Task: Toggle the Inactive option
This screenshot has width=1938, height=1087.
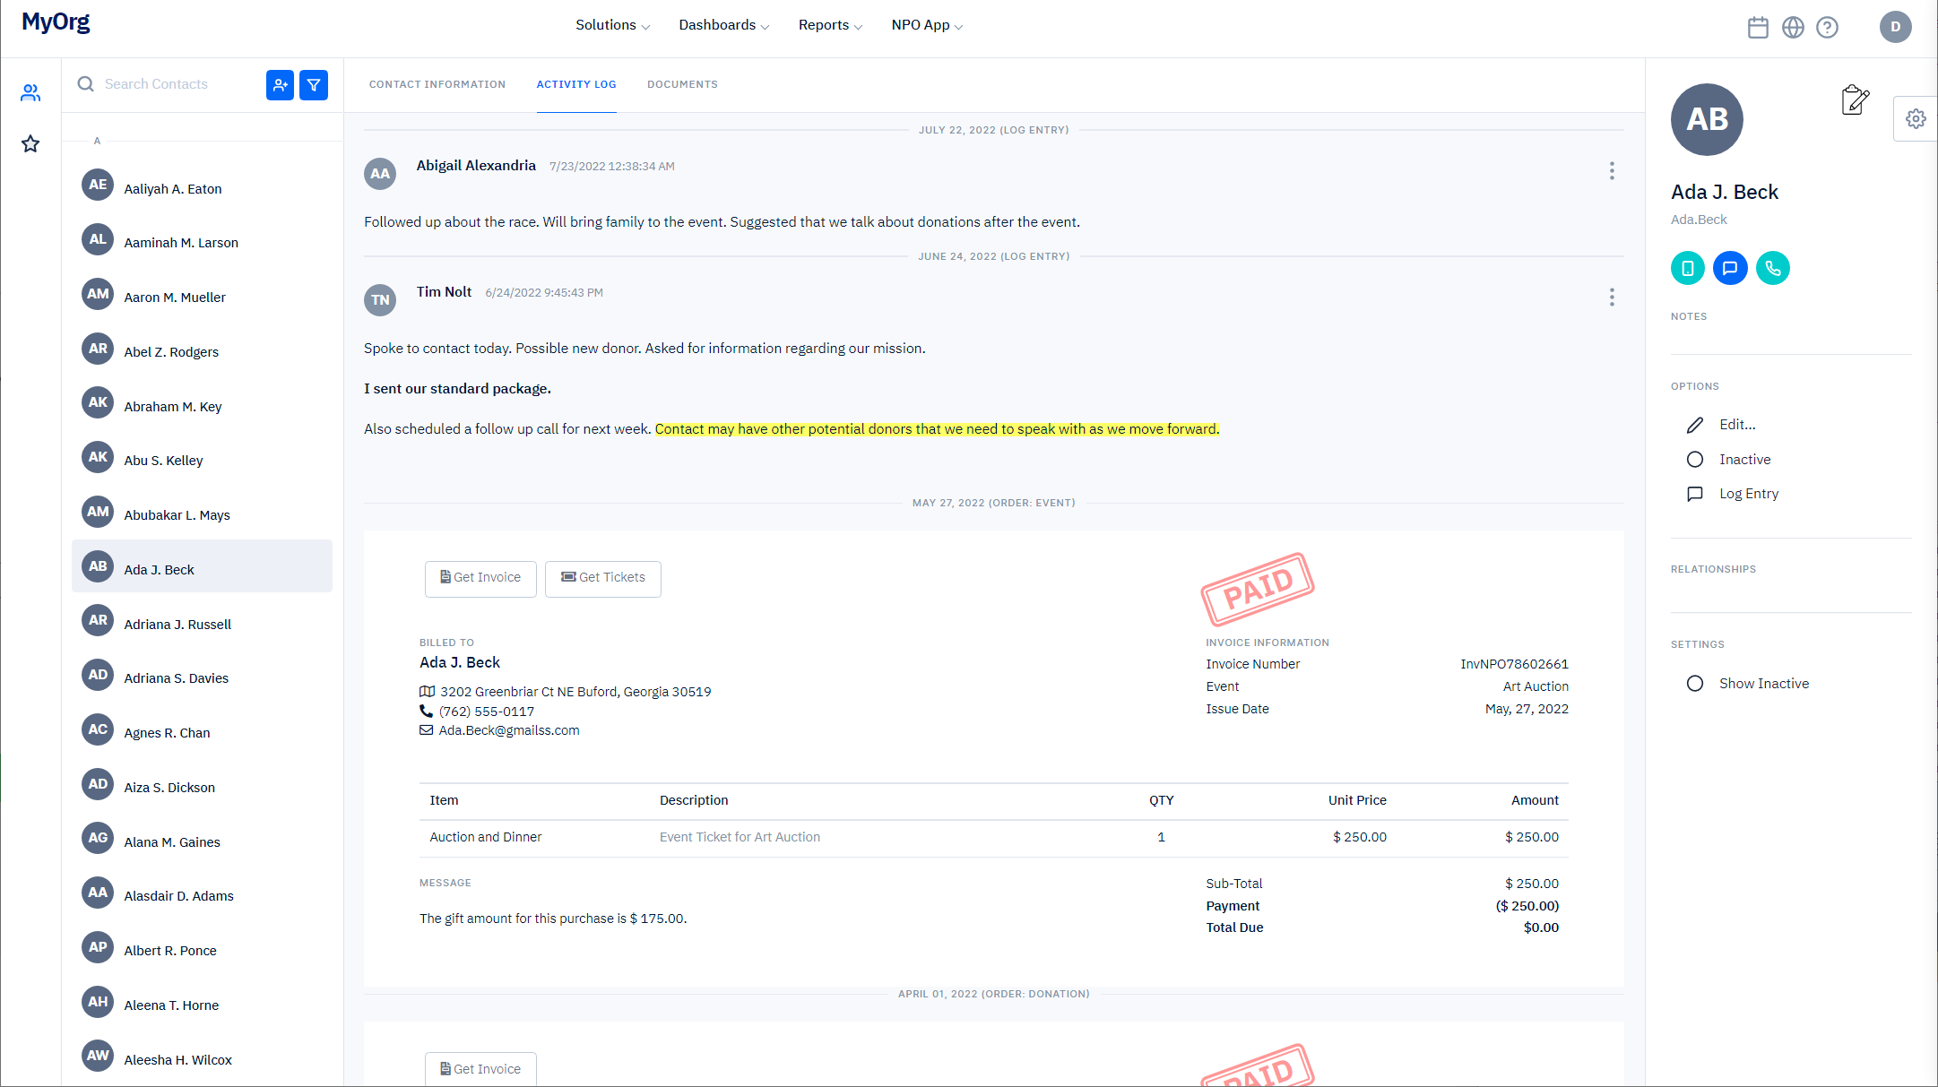Action: tap(1695, 460)
